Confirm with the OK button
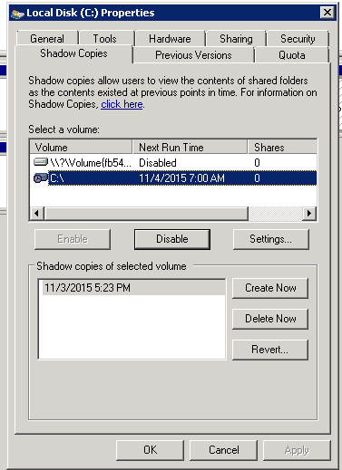342x470 pixels. pyautogui.click(x=150, y=450)
